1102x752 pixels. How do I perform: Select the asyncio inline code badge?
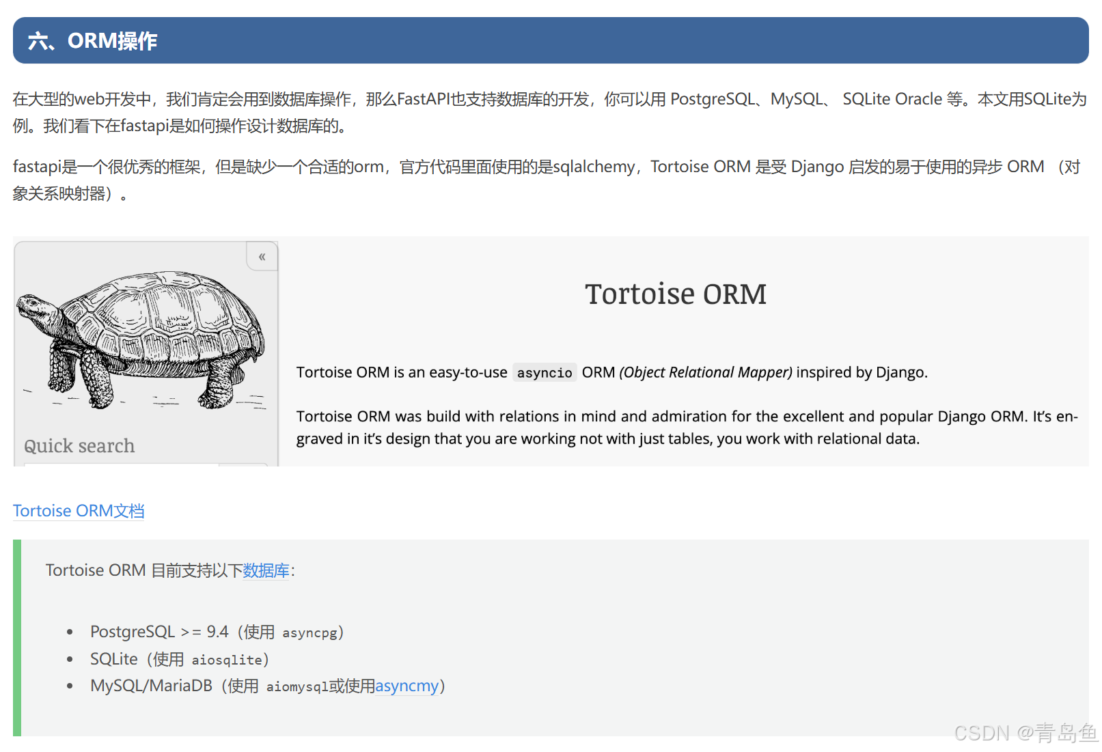[544, 372]
